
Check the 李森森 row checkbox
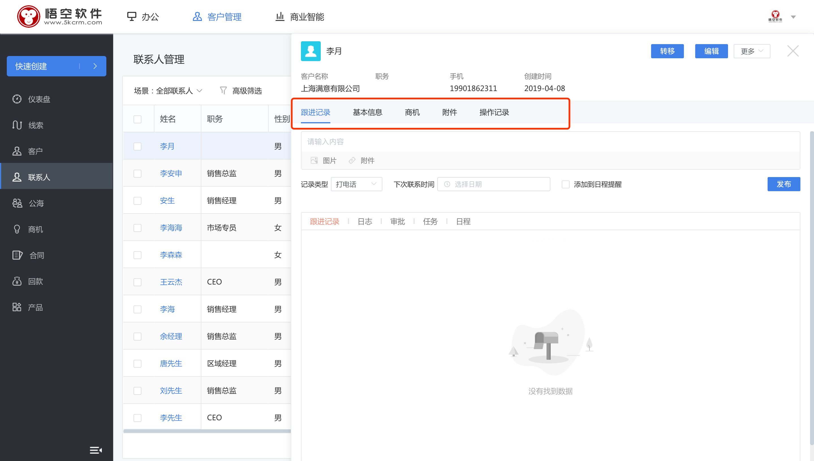pos(137,255)
